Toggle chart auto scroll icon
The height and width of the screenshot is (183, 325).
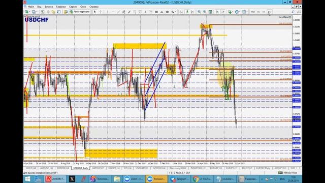pos(217,12)
